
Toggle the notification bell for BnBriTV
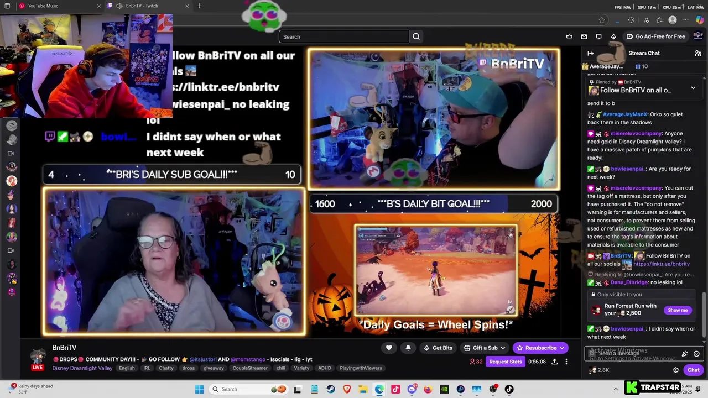(408, 348)
